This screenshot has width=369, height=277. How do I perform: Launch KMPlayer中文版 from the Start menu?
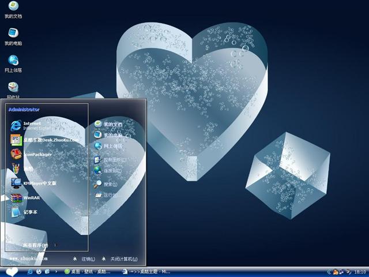[x=33, y=183]
